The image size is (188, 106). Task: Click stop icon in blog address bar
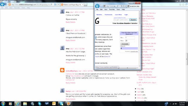(59, 5)
